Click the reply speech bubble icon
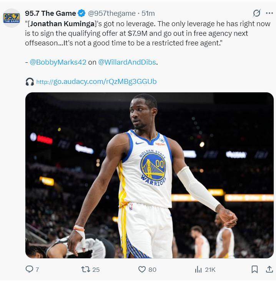 point(29,269)
